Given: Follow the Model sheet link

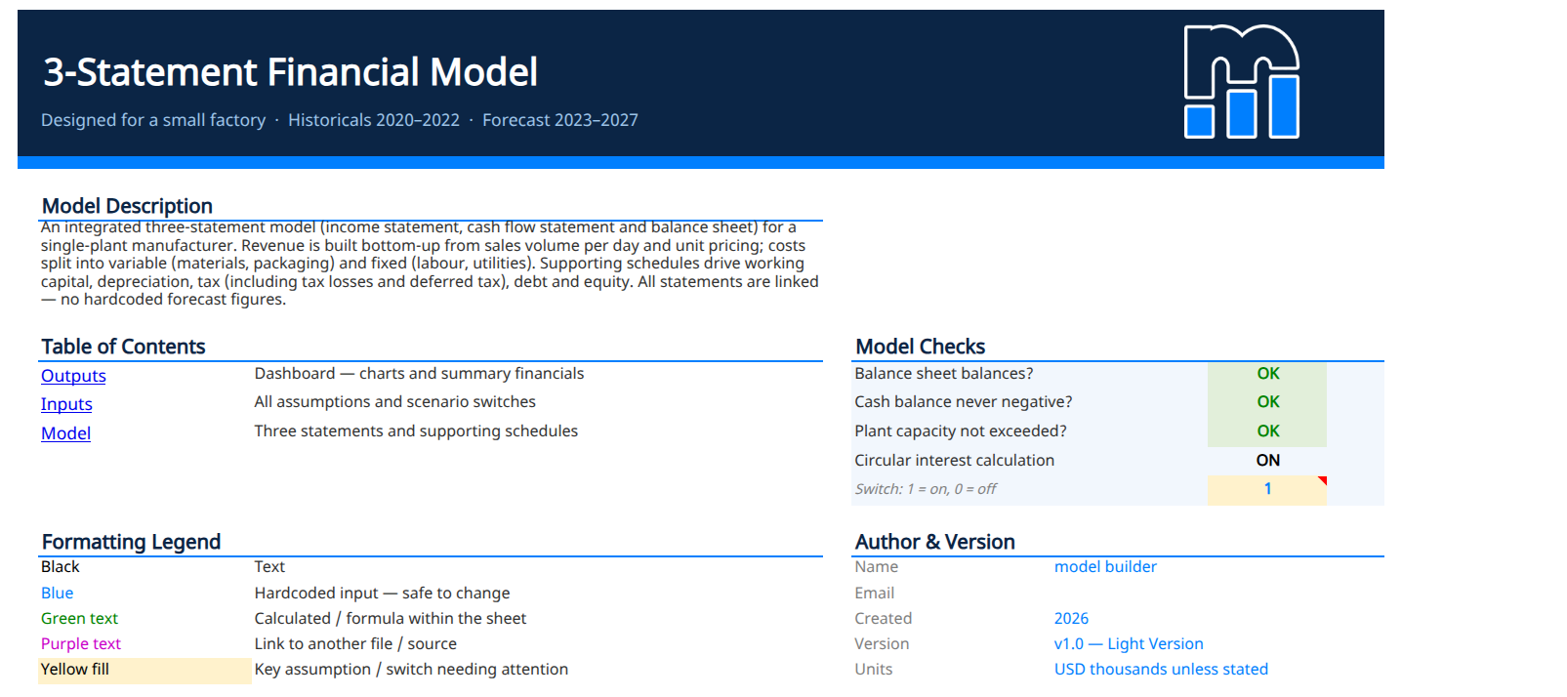Looking at the screenshot, I should pos(65,433).
